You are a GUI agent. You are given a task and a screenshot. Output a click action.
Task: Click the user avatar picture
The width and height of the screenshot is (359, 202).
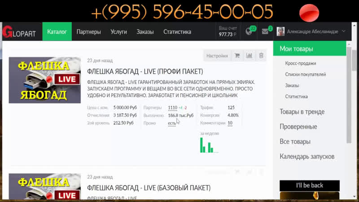point(280,31)
